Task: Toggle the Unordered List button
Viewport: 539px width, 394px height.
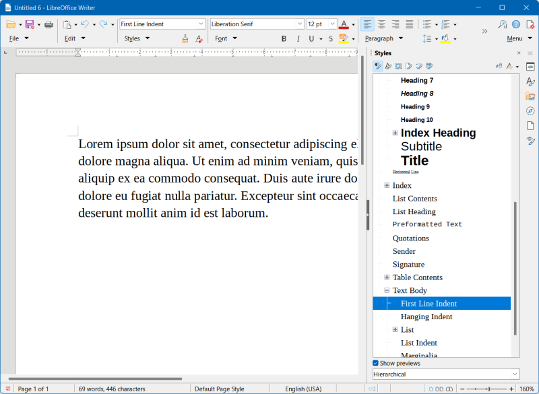Action: (429, 24)
